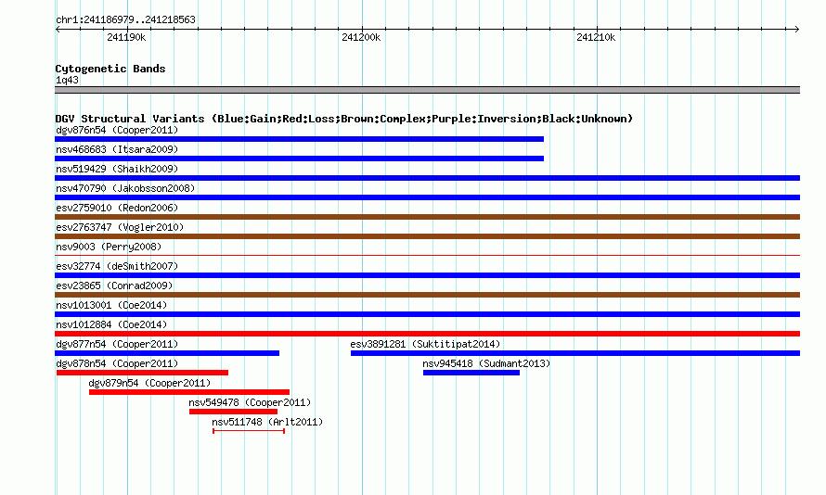Click the Cytogenetic Bands track title
The image size is (826, 495).
tap(110, 69)
